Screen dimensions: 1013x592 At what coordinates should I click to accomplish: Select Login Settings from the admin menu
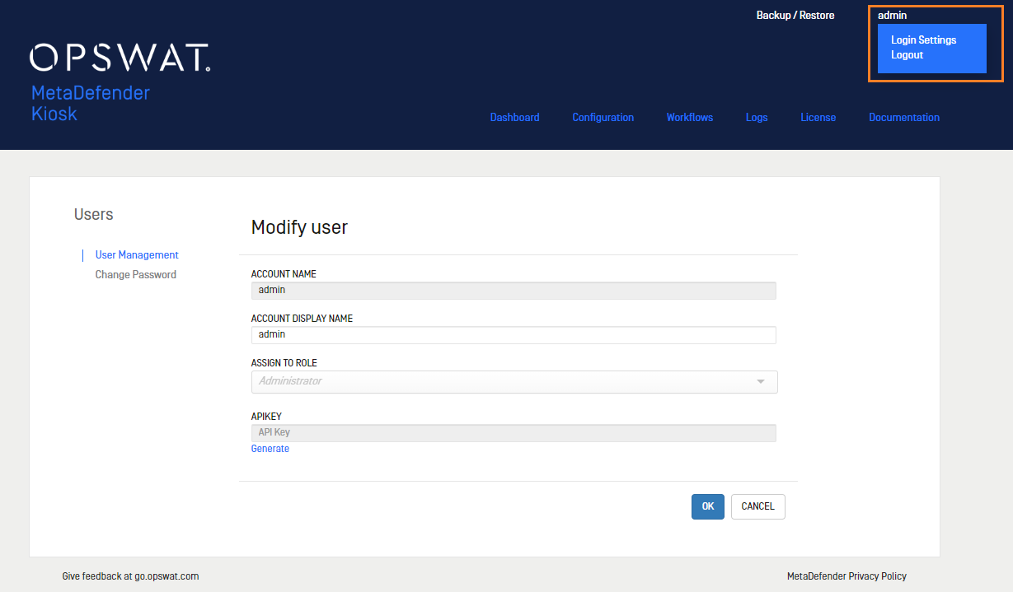pyautogui.click(x=923, y=40)
